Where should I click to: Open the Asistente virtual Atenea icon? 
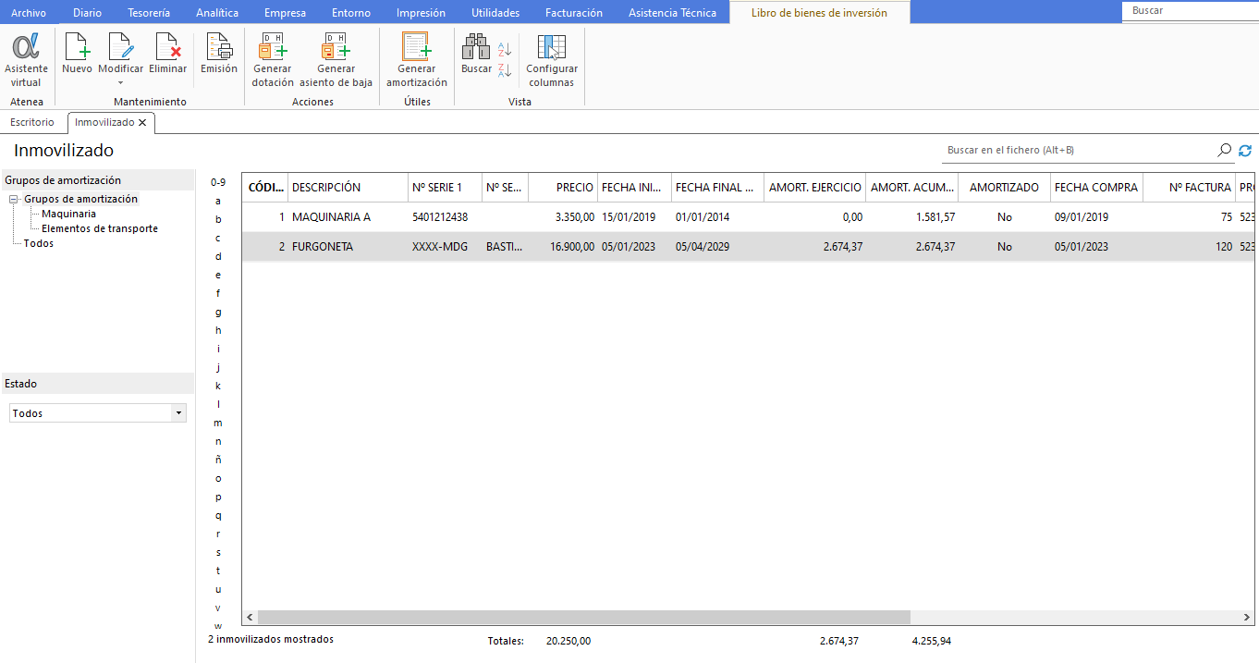26,46
